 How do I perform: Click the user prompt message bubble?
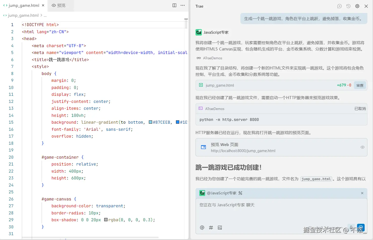click(304, 19)
